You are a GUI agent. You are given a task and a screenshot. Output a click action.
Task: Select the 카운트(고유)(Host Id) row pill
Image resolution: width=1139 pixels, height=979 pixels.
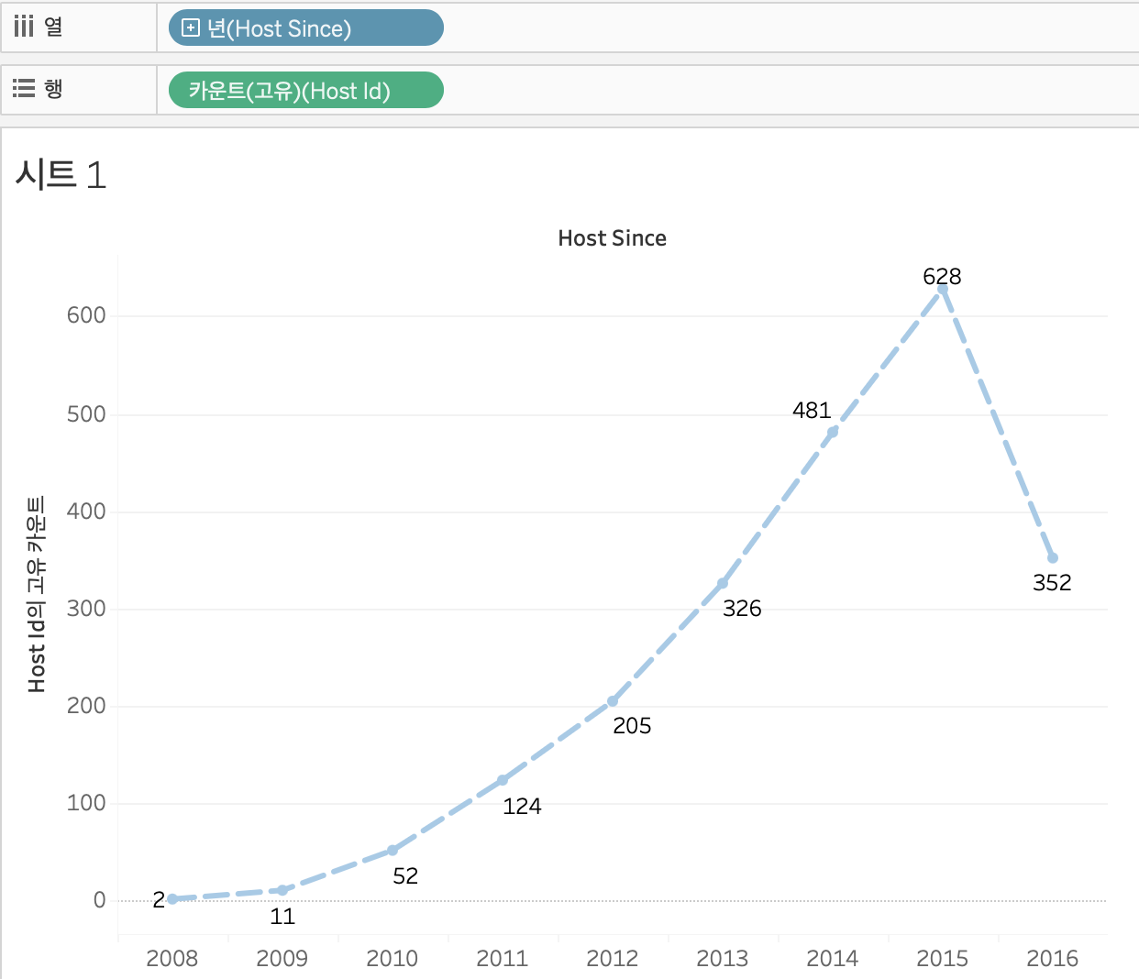[306, 91]
